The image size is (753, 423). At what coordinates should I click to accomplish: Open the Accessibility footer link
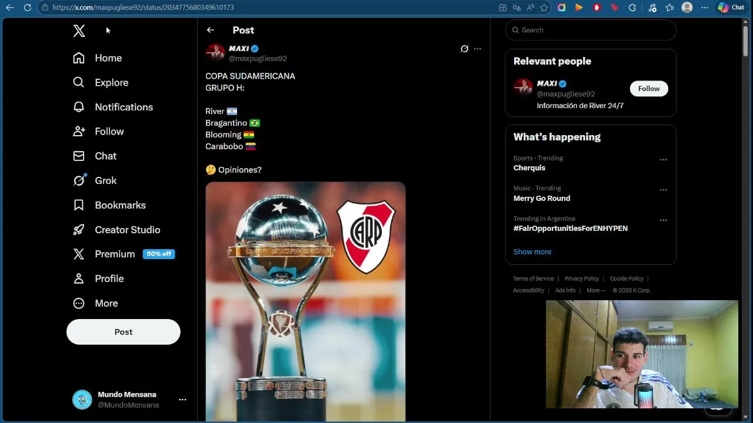528,290
